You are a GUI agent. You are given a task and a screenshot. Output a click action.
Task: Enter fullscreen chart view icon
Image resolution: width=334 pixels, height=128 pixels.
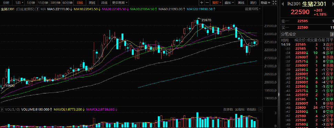tap(275, 3)
